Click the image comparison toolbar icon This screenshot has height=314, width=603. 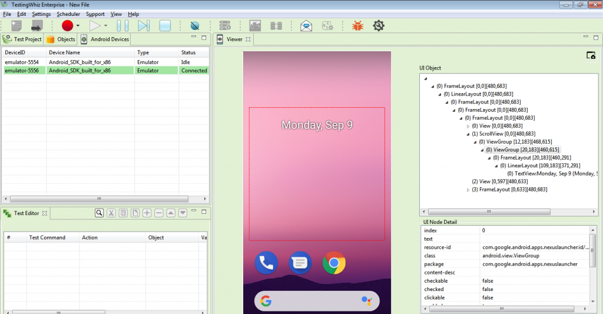255,26
